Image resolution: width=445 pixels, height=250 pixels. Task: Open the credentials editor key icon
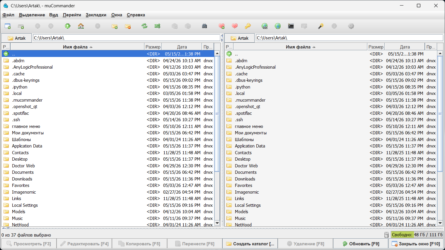(x=248, y=26)
